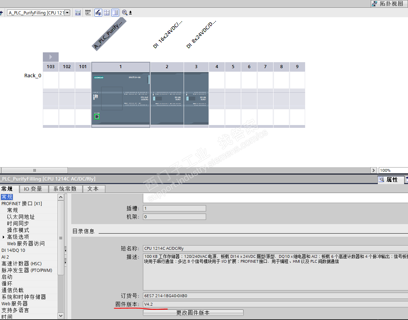Select AI 2 in navigation tree
This screenshot has width=408, height=320.
click(x=5, y=257)
